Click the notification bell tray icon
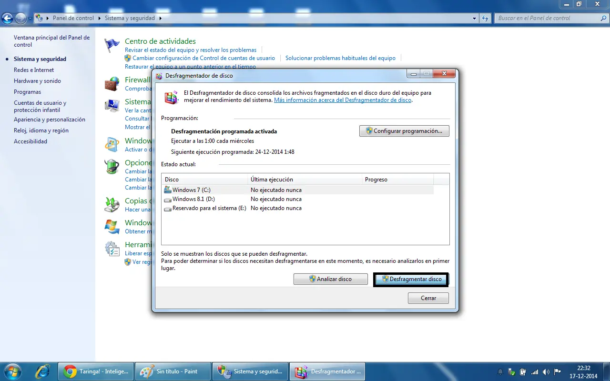This screenshot has width=610, height=381. pos(500,371)
